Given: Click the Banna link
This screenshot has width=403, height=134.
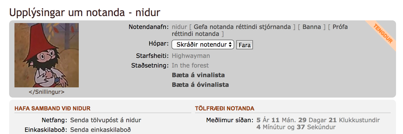Looking at the screenshot, I should [312, 27].
